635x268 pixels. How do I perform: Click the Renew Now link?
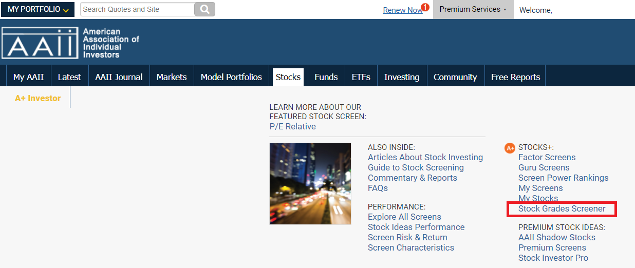402,10
